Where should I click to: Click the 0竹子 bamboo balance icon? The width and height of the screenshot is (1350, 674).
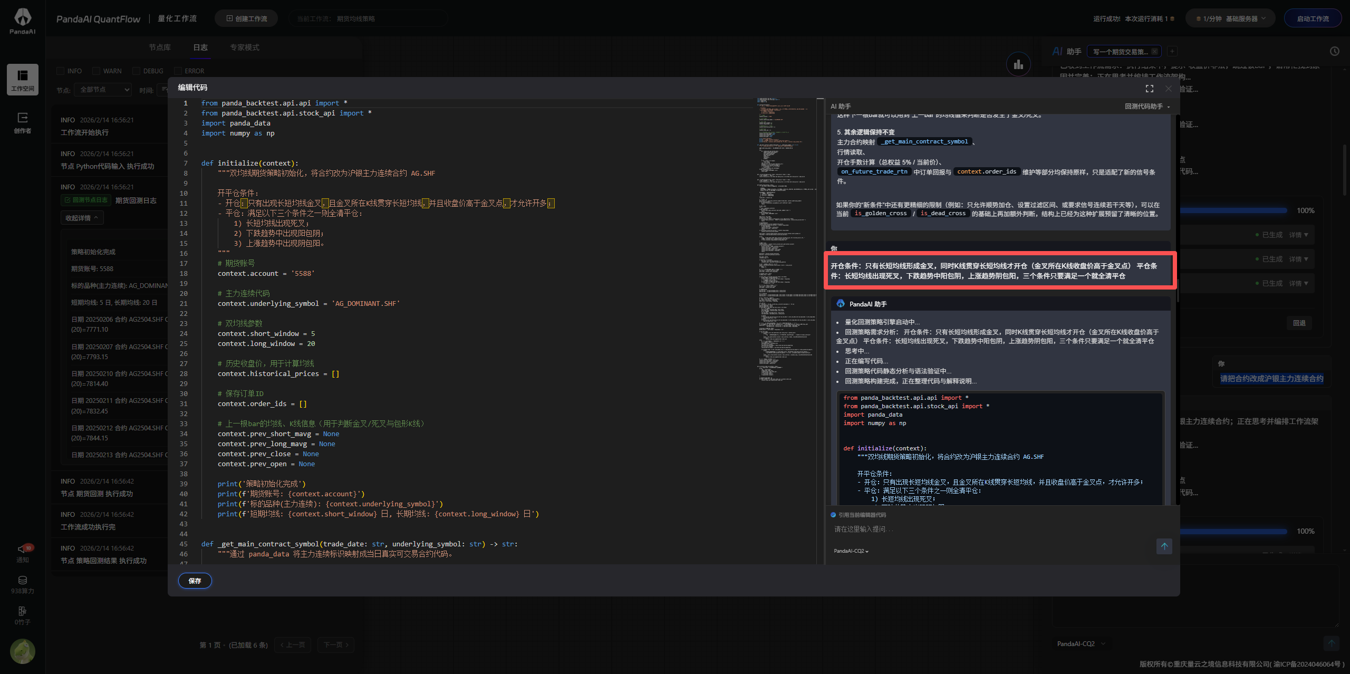point(23,615)
